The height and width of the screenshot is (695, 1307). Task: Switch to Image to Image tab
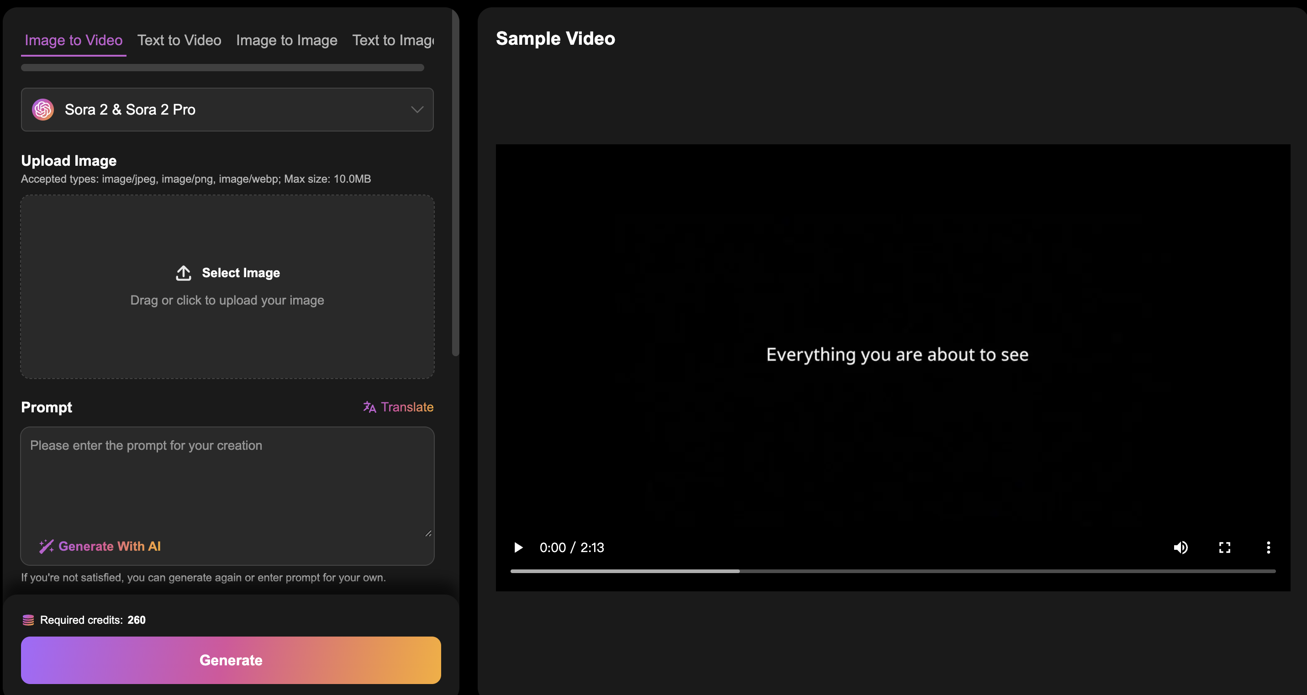pyautogui.click(x=287, y=40)
